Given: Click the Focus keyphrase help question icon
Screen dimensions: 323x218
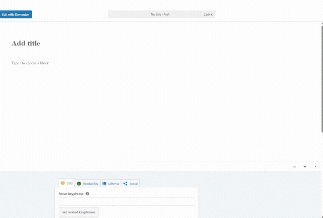Looking at the screenshot, I should coord(87,194).
